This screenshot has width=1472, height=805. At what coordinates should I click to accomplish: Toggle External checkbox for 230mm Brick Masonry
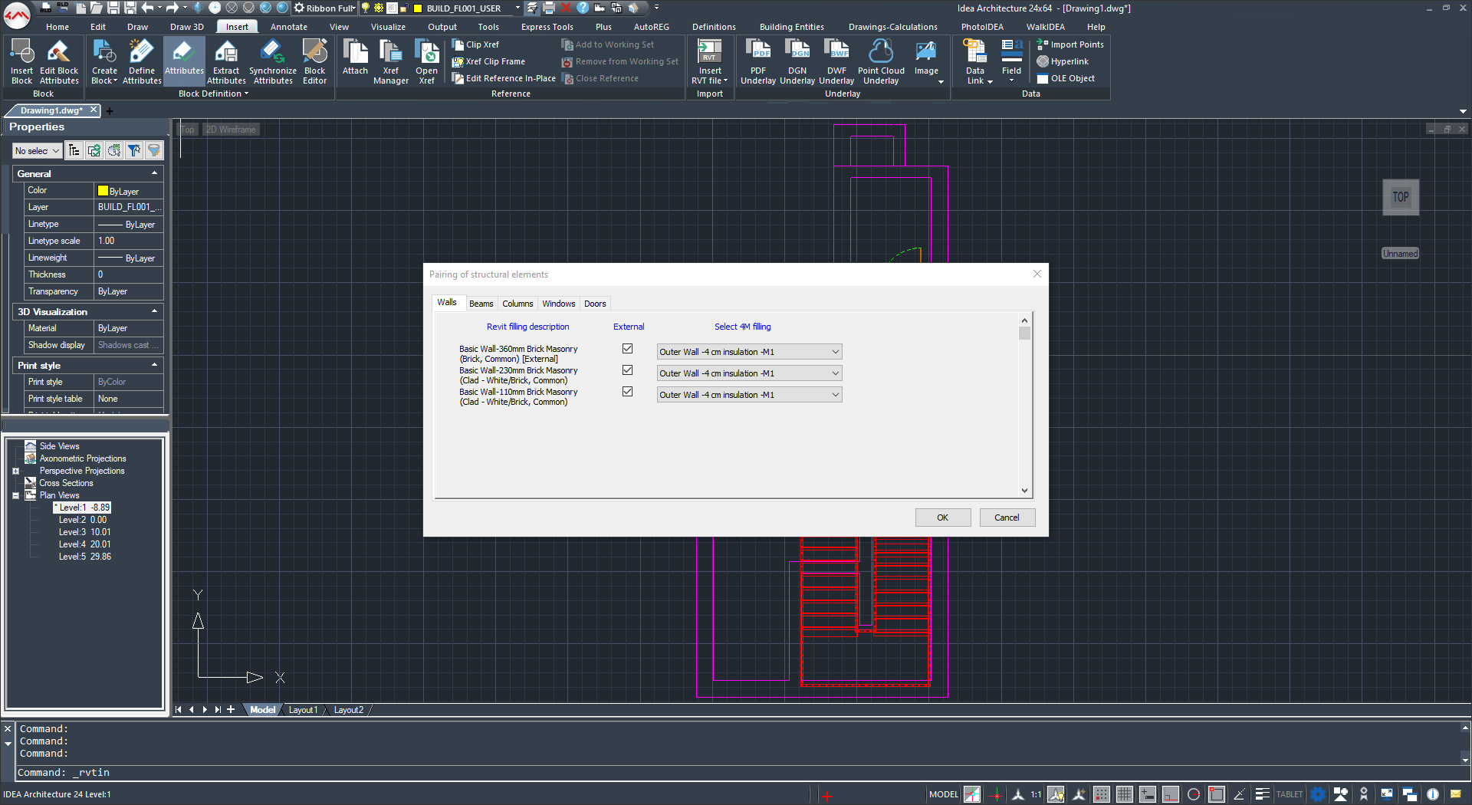pos(628,370)
